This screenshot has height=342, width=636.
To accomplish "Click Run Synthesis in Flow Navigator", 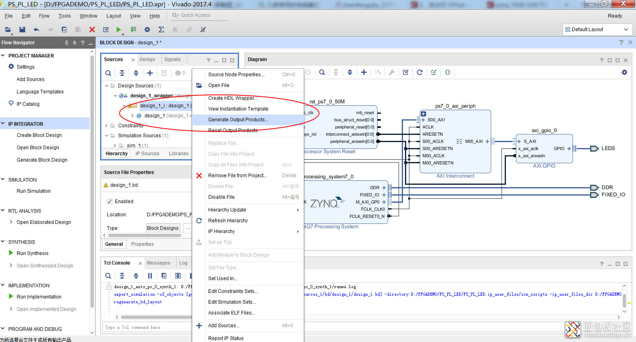I will 32,253.
